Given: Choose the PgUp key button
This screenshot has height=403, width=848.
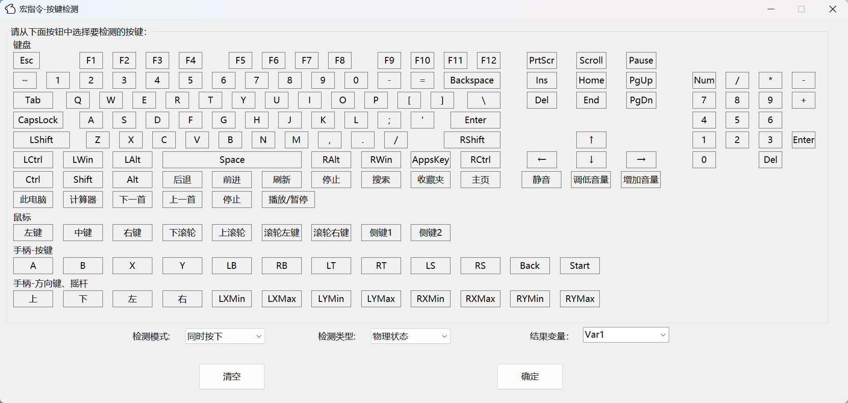Looking at the screenshot, I should (641, 80).
